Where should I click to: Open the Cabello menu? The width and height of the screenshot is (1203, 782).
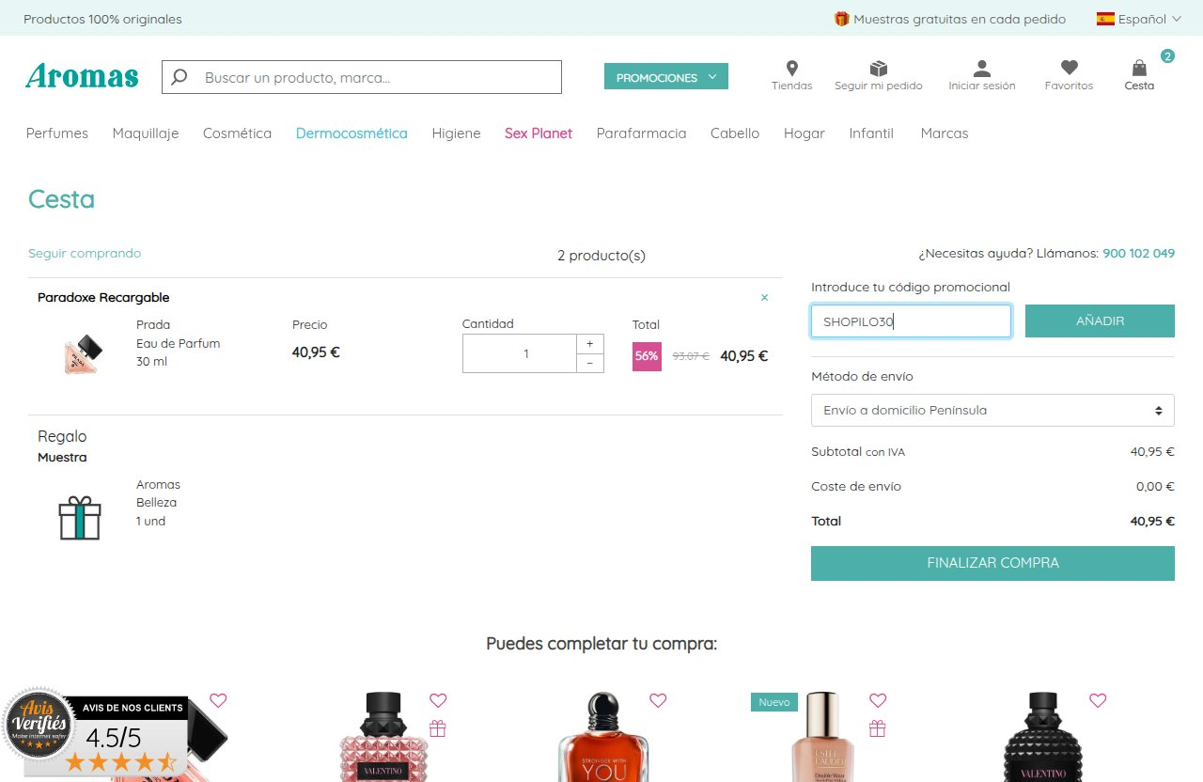click(x=735, y=133)
